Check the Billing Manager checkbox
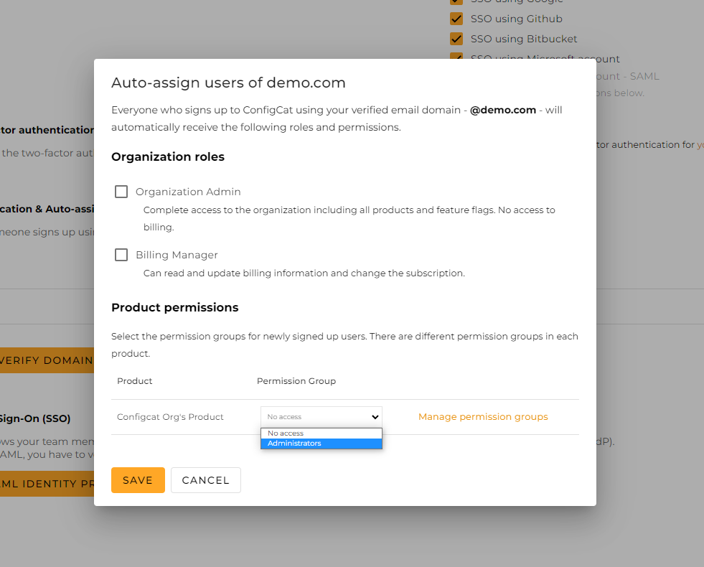The image size is (704, 567). tap(121, 254)
